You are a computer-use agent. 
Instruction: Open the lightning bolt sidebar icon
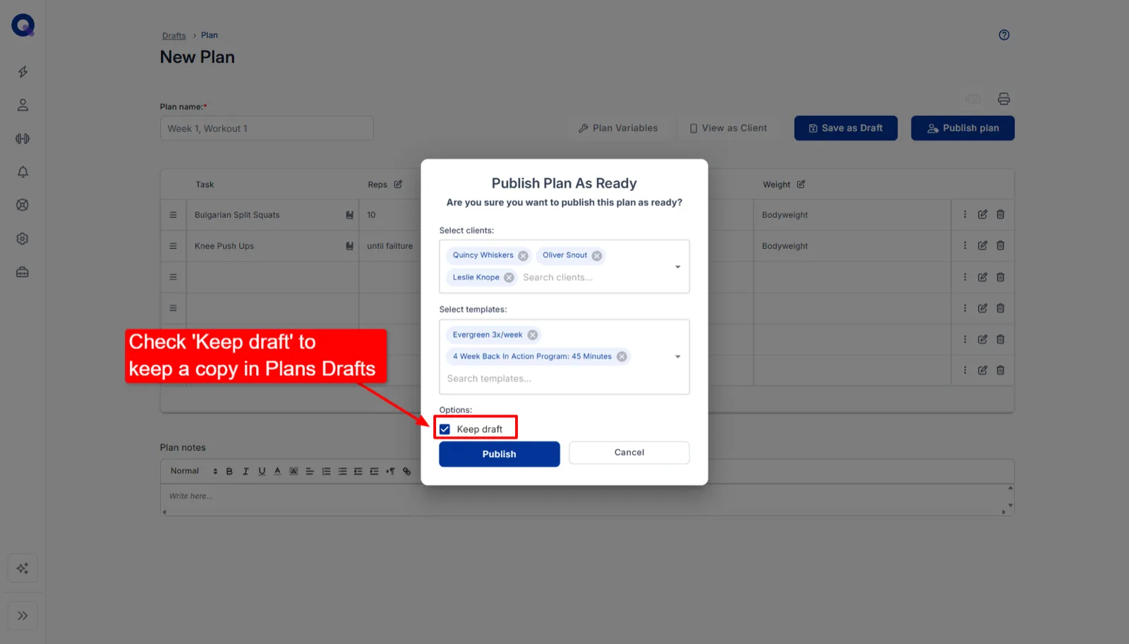pyautogui.click(x=23, y=72)
